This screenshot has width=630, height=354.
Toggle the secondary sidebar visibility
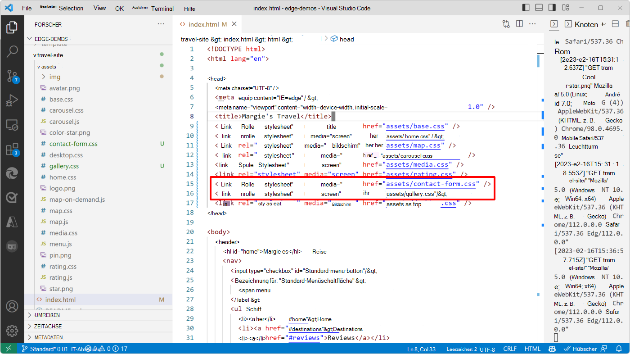(552, 7)
